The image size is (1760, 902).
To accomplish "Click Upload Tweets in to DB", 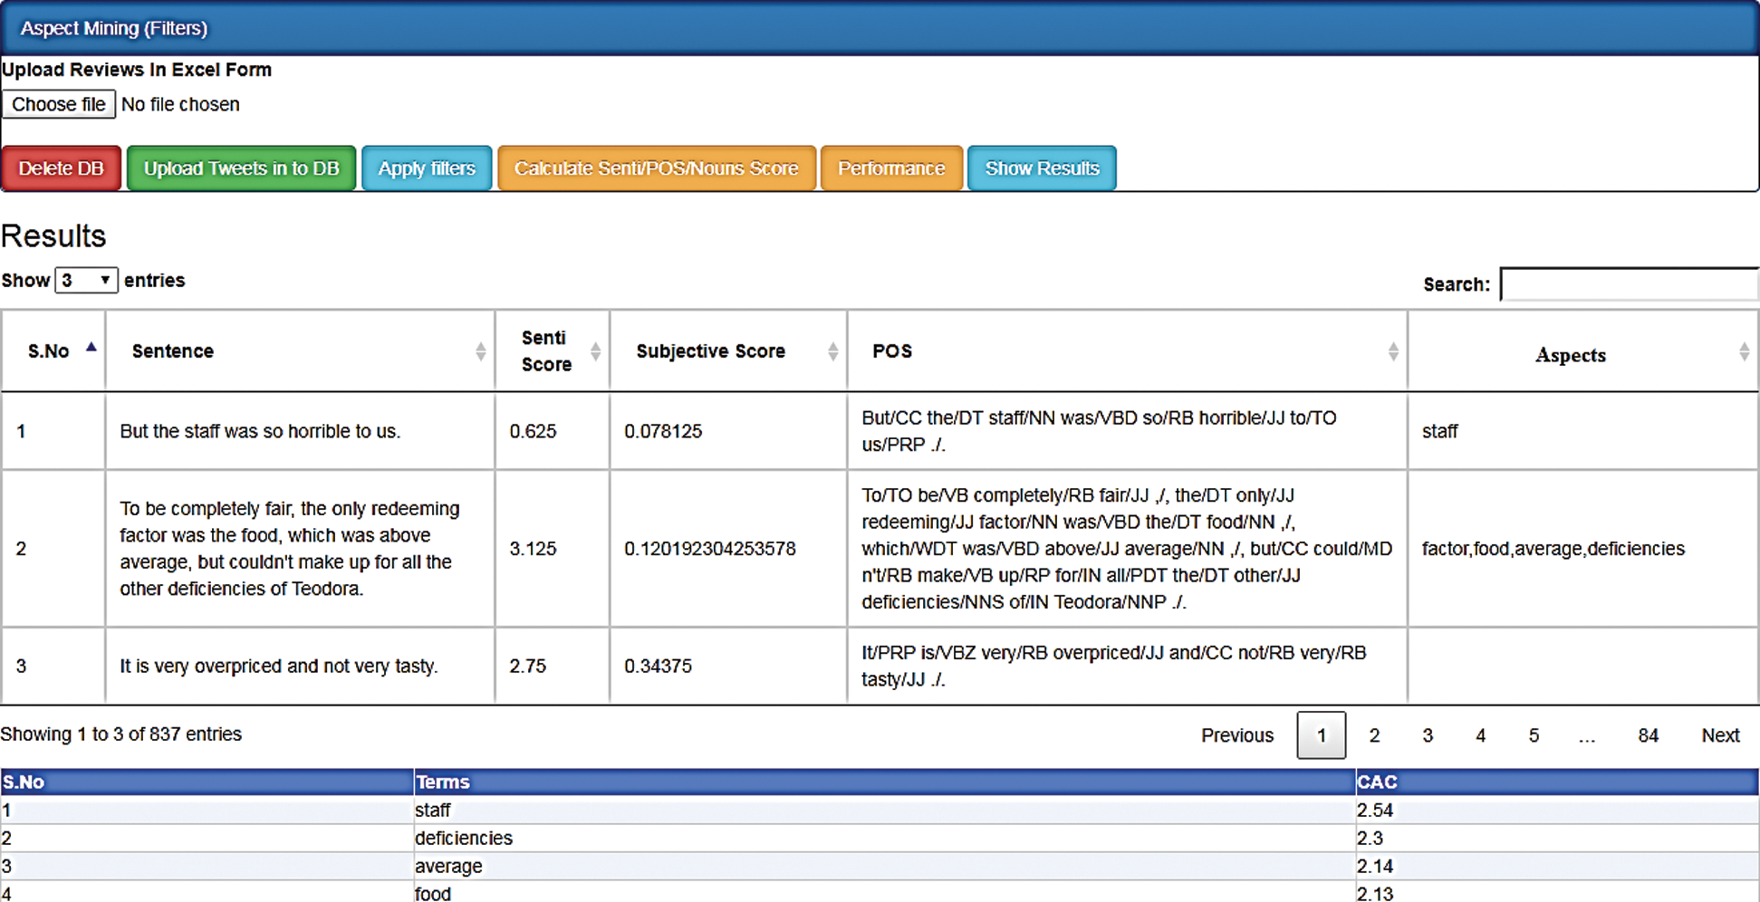I will click(241, 168).
